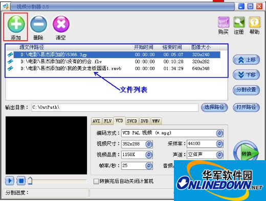266x201 pixels.
Task: Click the file icon of the .rmvb row
Action: pyautogui.click(x=10, y=68)
